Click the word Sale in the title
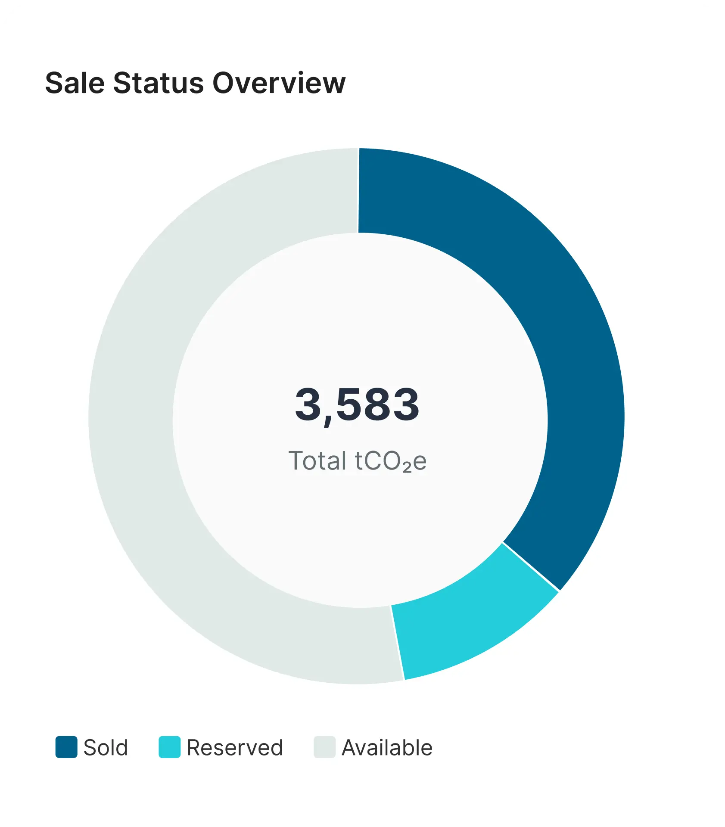The height and width of the screenshot is (827, 725). (75, 83)
